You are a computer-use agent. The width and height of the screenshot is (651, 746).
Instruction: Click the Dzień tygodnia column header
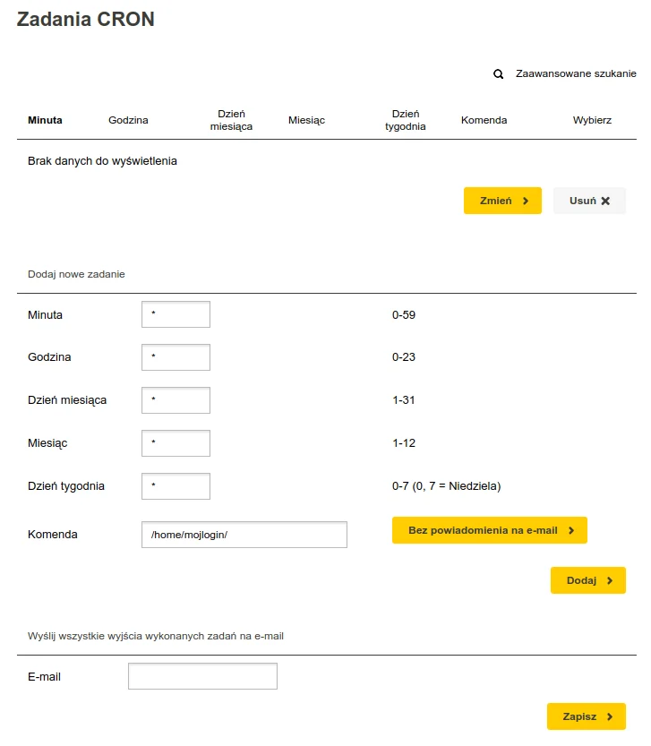[406, 120]
